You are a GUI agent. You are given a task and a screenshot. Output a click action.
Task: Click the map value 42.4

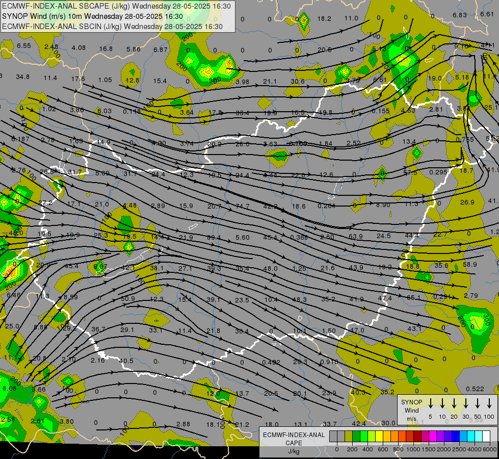click(x=359, y=423)
